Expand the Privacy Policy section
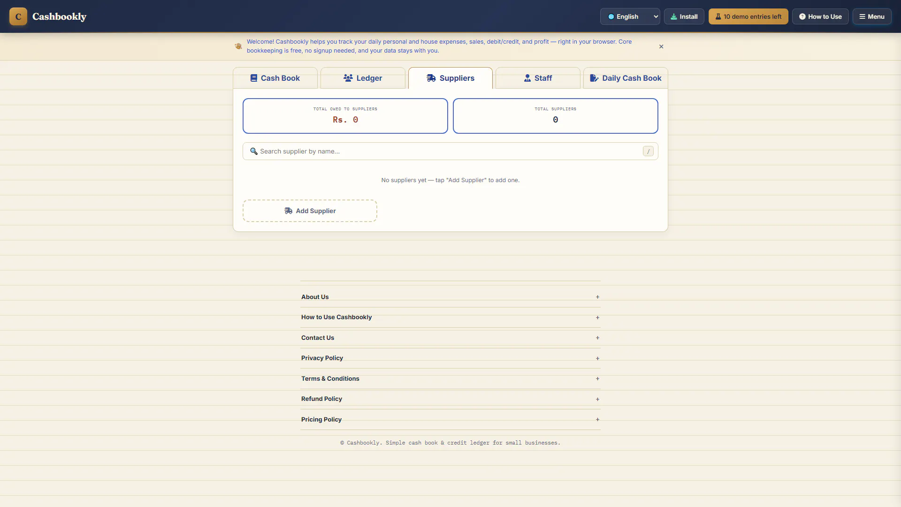 tap(450, 358)
